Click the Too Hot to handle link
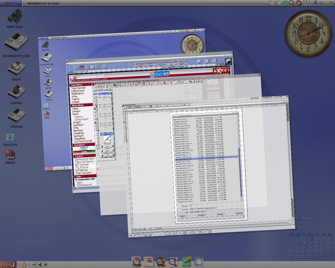This screenshot has width=335, height=268. (x=83, y=141)
